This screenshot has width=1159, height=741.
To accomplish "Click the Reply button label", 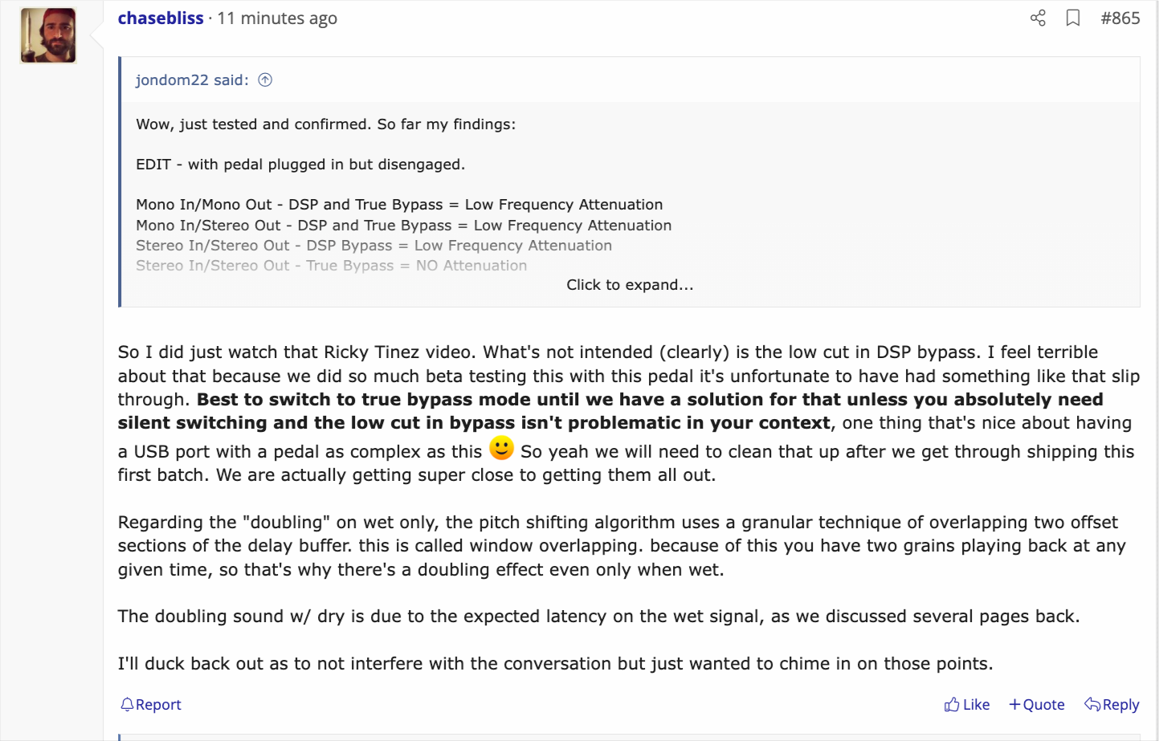I will (1120, 704).
